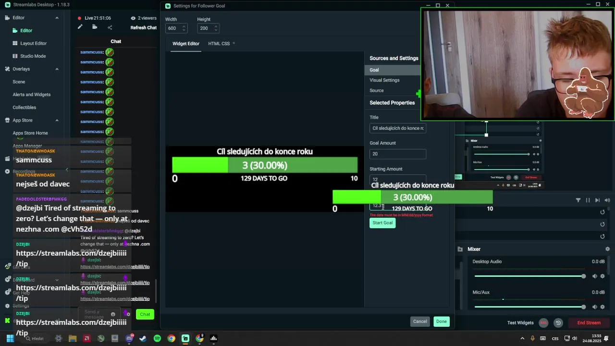Open Apps Store Home
This screenshot has height=346, width=615.
[30, 133]
